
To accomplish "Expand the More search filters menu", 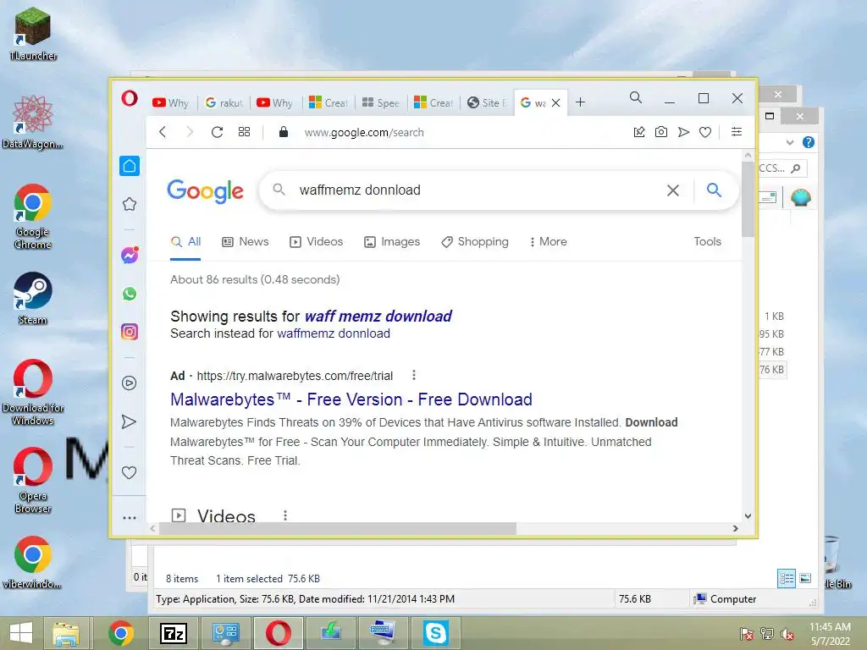I will pos(548,241).
